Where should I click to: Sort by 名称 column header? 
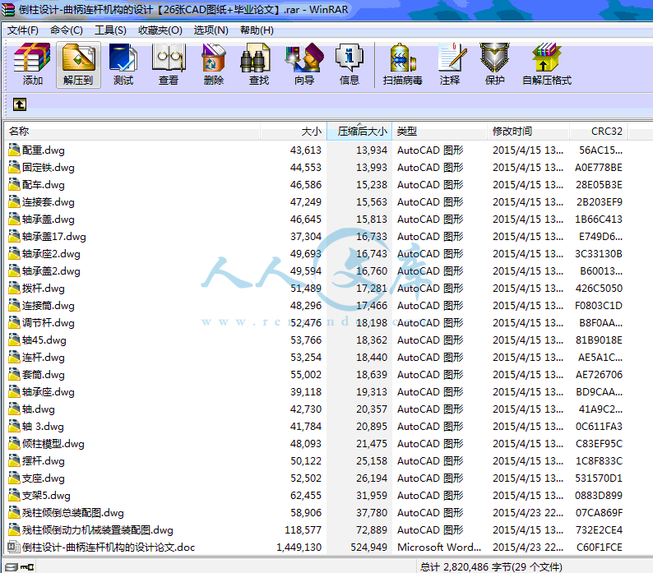click(x=132, y=132)
